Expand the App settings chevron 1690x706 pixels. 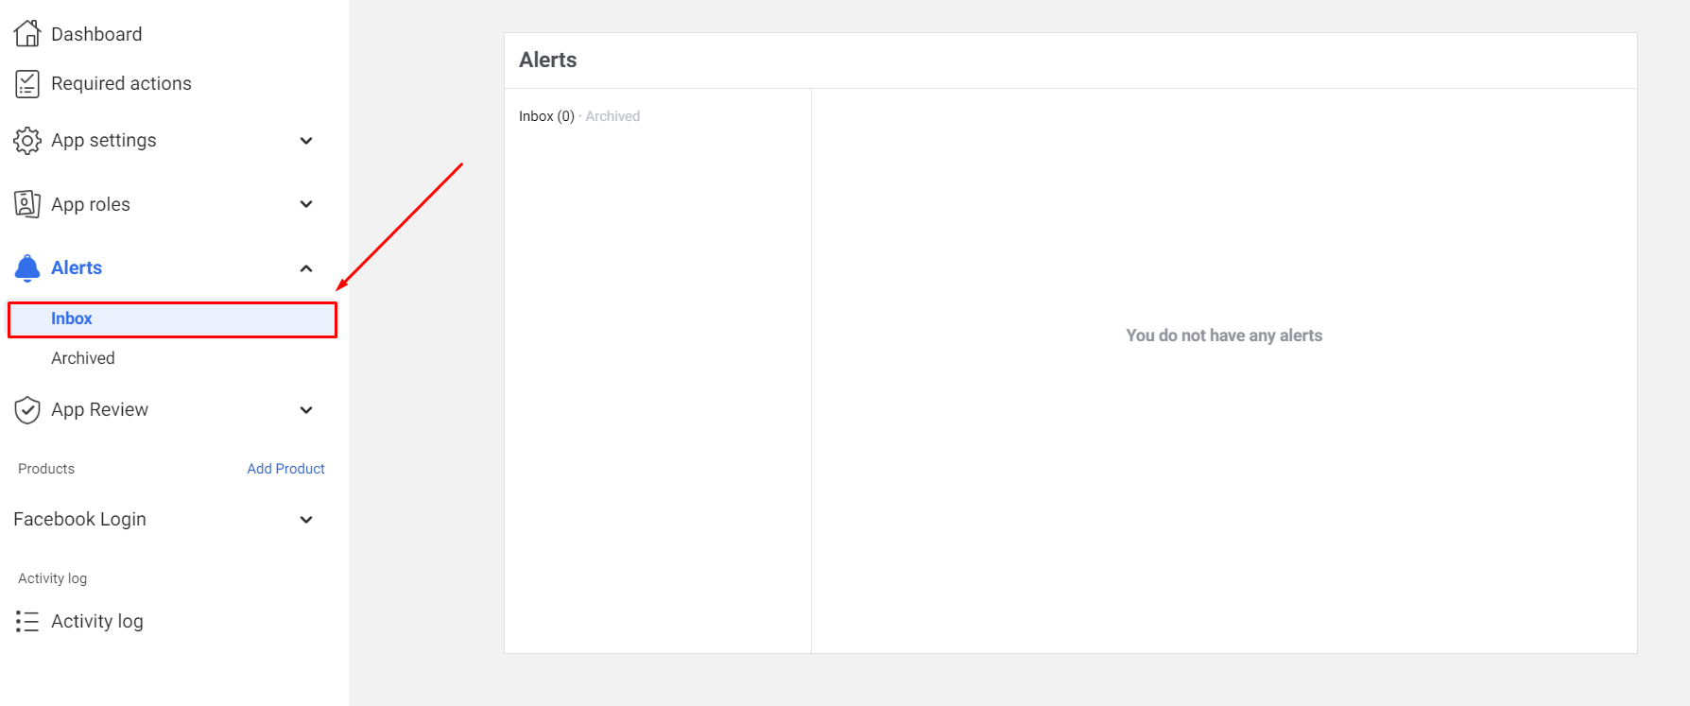click(306, 141)
